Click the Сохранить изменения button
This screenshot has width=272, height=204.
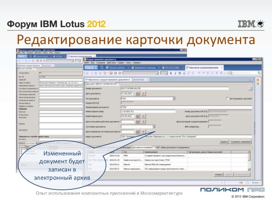pos(241,142)
